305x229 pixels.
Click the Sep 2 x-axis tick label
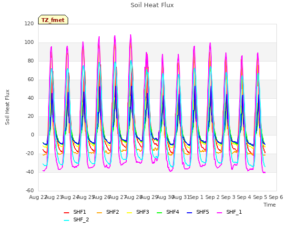coord(213,197)
